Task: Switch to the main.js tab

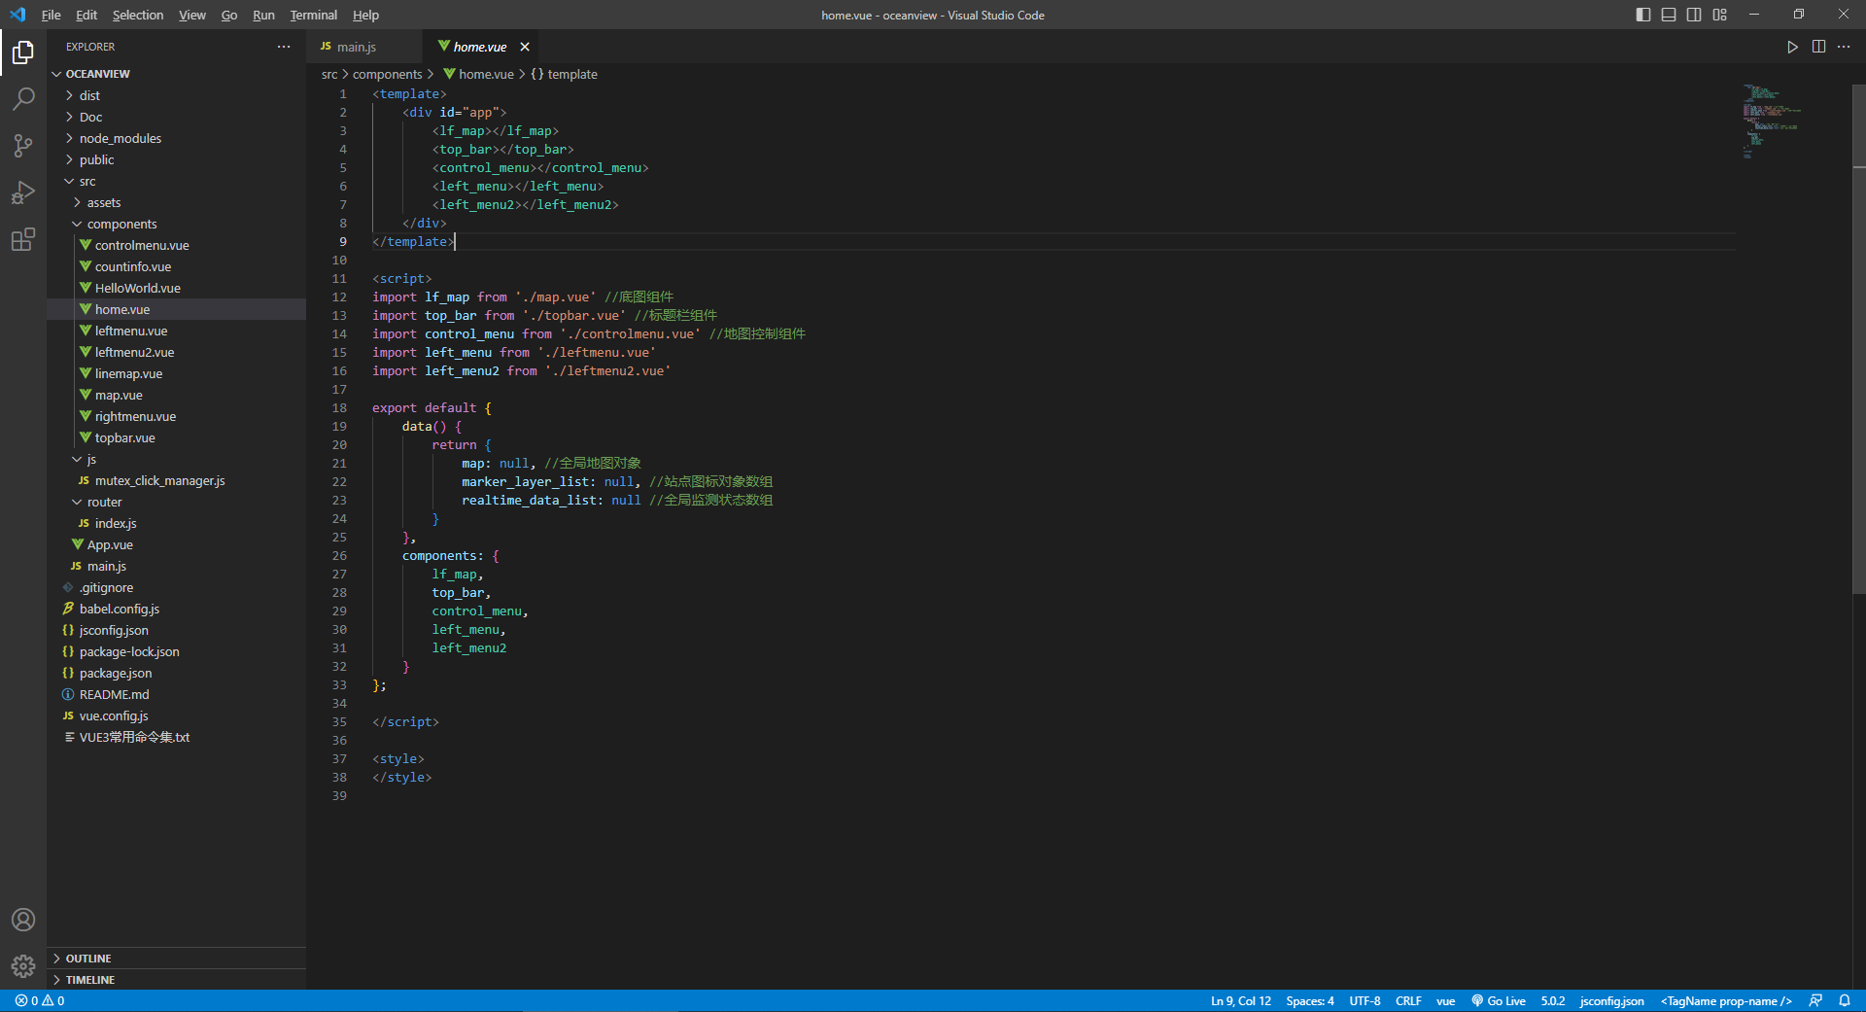Action: pyautogui.click(x=356, y=47)
